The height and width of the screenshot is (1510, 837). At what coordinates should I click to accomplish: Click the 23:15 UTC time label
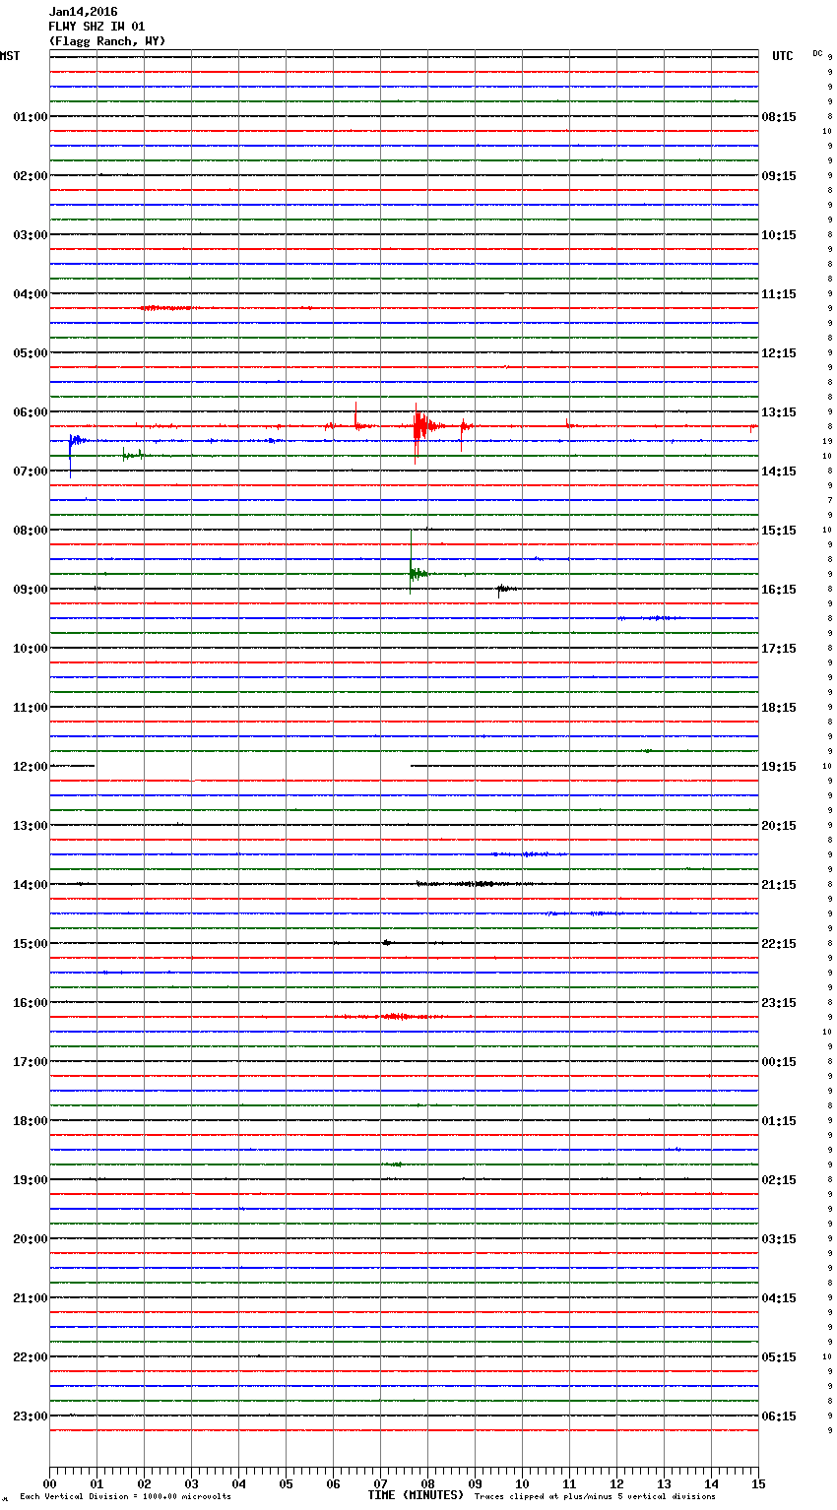[x=779, y=1003]
